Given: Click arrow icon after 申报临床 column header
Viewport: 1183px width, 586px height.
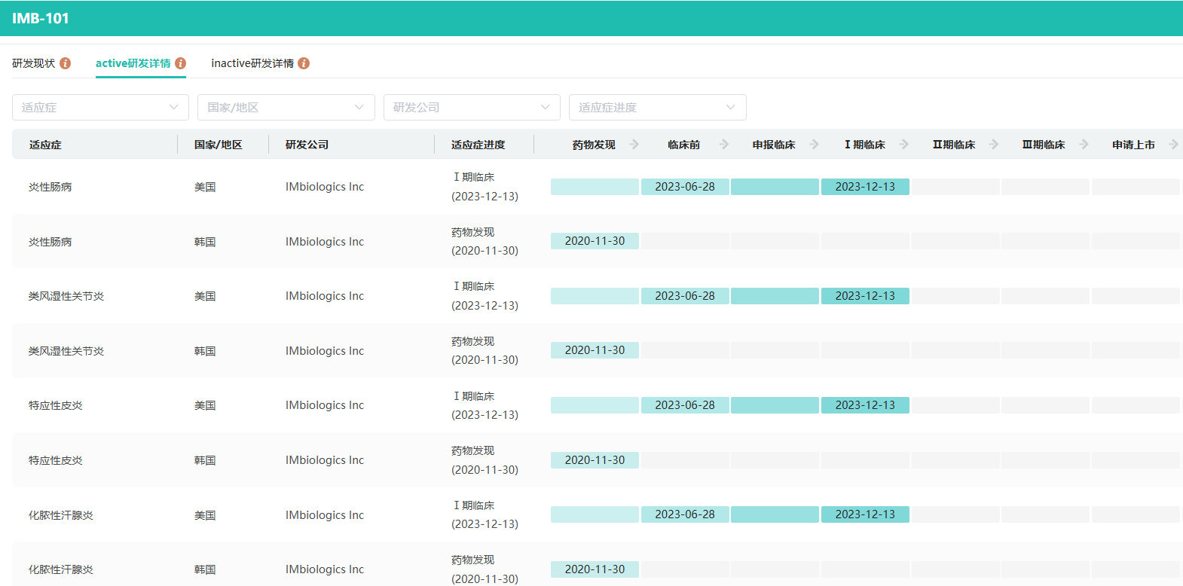Looking at the screenshot, I should 814,145.
